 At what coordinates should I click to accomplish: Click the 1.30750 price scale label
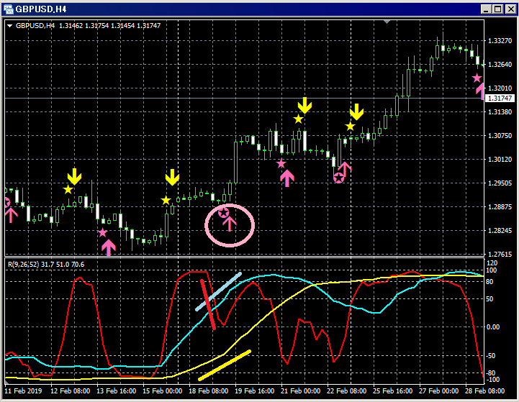[500, 136]
